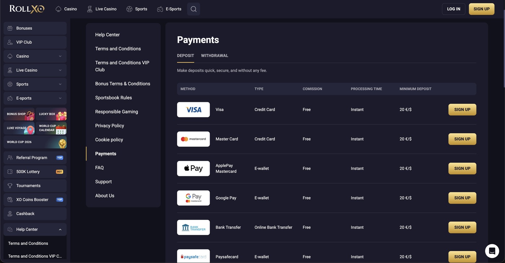Open the Bonus Shop tile
This screenshot has height=263, width=505.
(x=19, y=114)
